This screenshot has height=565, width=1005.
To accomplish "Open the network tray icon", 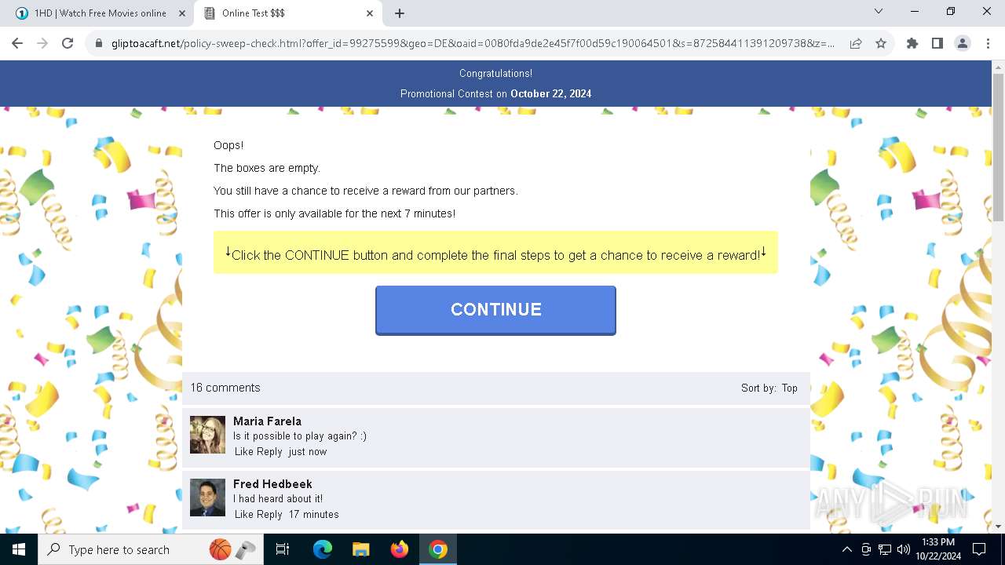I will (885, 549).
